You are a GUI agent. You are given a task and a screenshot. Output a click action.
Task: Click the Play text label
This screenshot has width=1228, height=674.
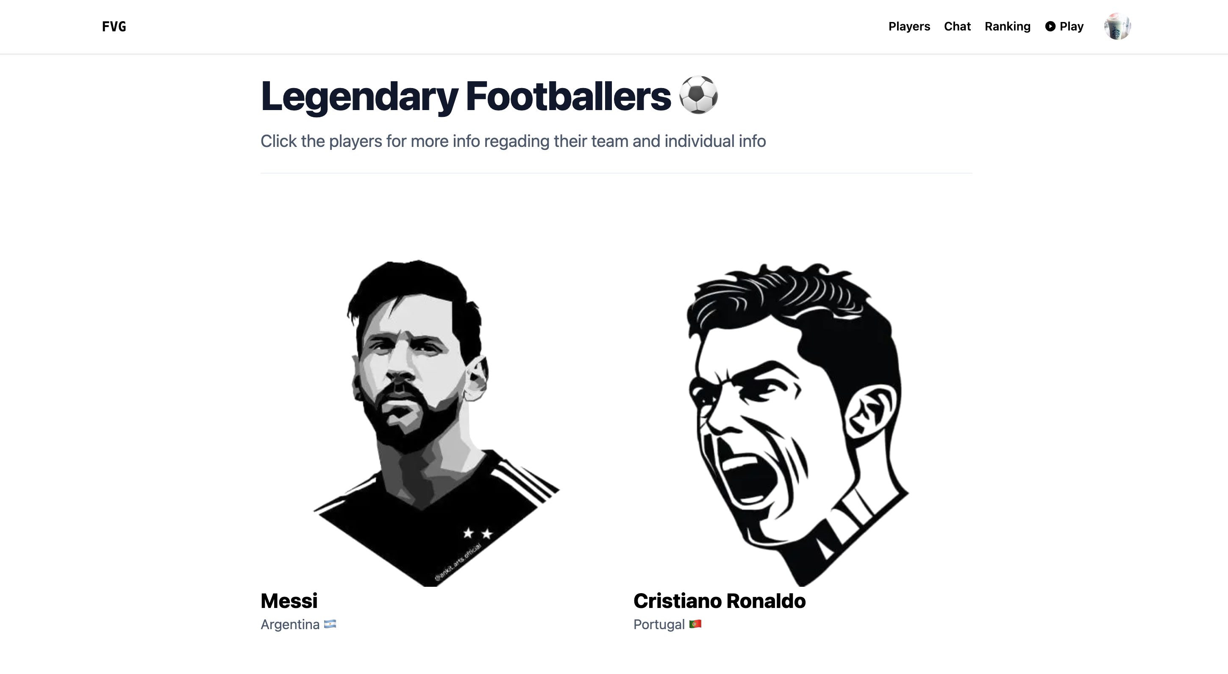pos(1071,26)
